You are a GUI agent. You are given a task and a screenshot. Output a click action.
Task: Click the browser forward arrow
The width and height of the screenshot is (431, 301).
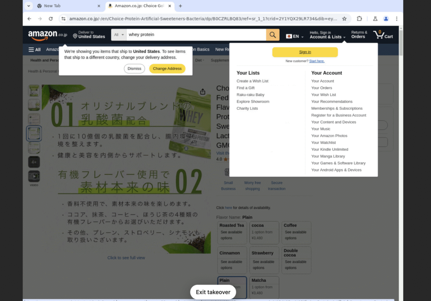click(40, 18)
